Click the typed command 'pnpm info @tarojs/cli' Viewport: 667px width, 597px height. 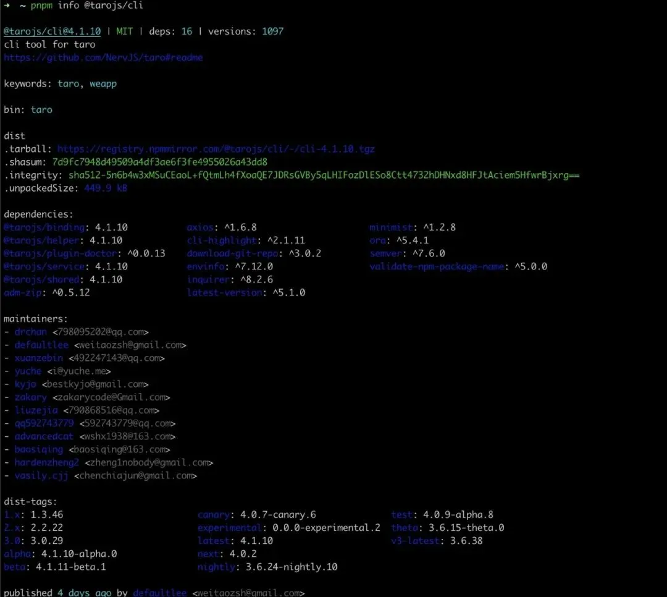point(87,5)
